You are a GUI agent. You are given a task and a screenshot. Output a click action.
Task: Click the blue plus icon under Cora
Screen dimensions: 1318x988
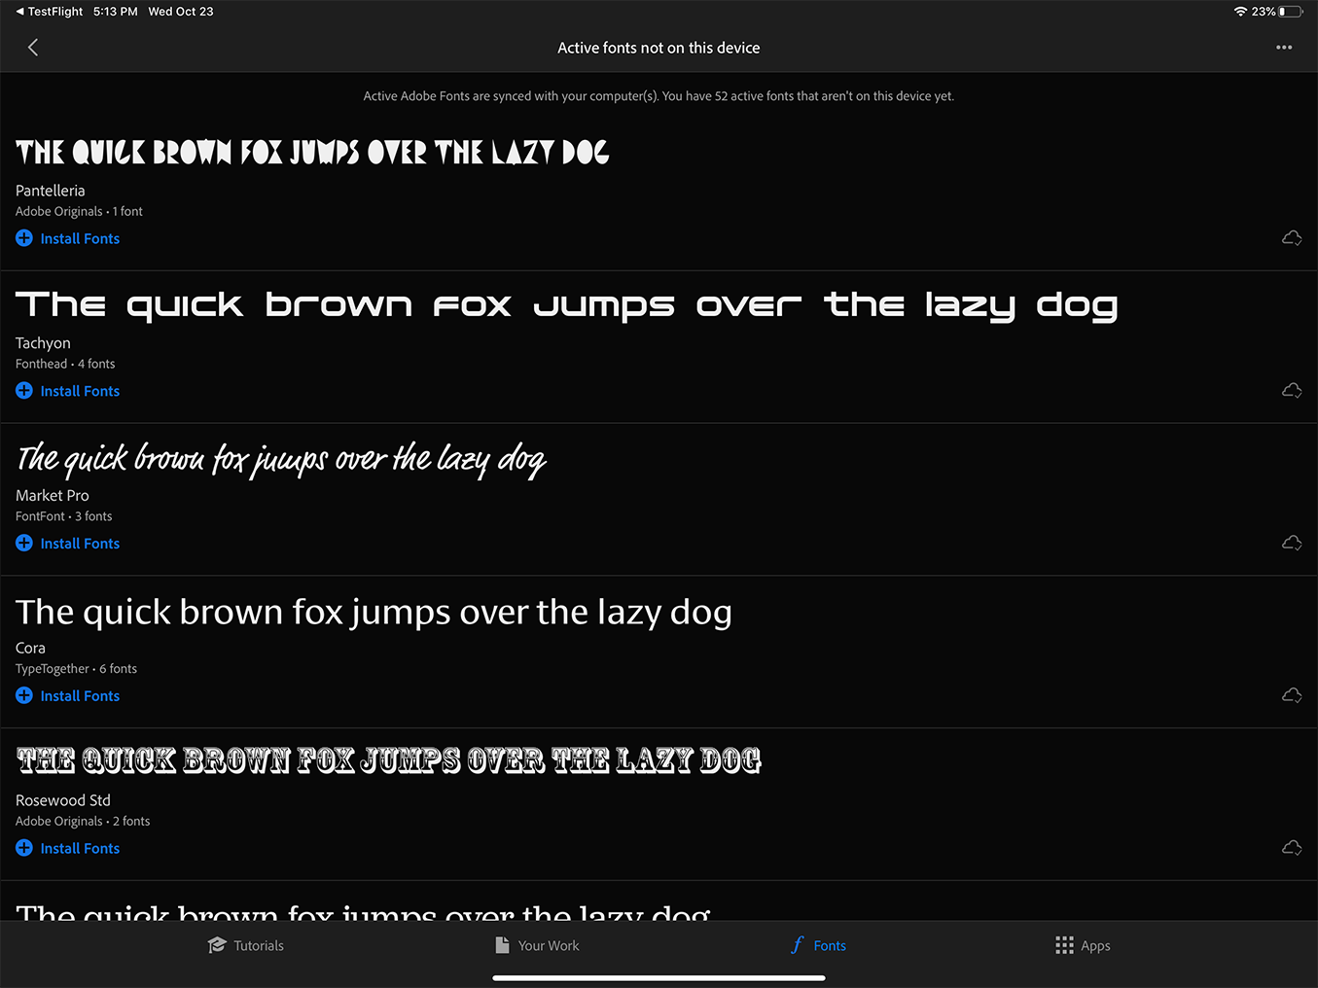click(24, 695)
